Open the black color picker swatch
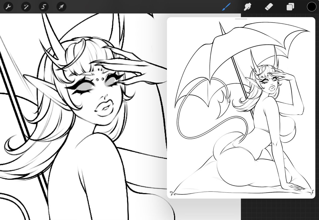 pos(312,7)
